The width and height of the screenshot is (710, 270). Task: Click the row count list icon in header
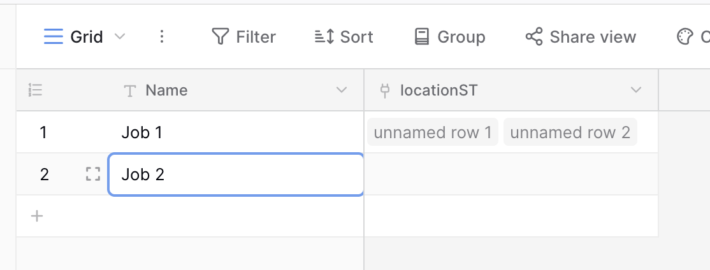coord(35,90)
